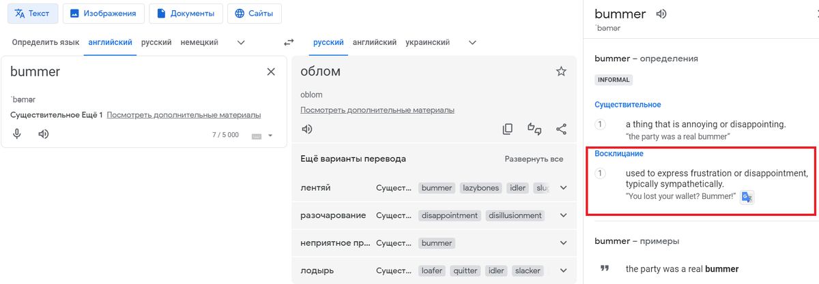The height and width of the screenshot is (284, 819).
Task: Save translation with the star icon
Action: pyautogui.click(x=561, y=72)
